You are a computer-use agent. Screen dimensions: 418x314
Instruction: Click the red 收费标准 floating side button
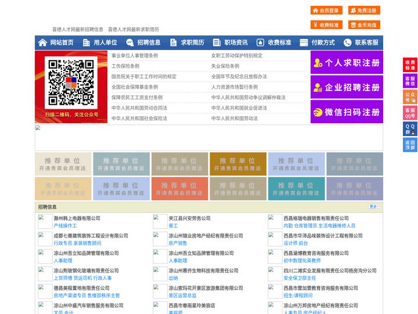pos(410,65)
